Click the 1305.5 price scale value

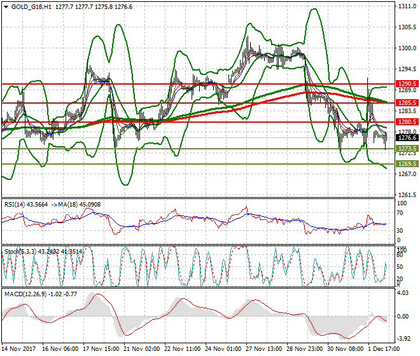[x=407, y=27]
